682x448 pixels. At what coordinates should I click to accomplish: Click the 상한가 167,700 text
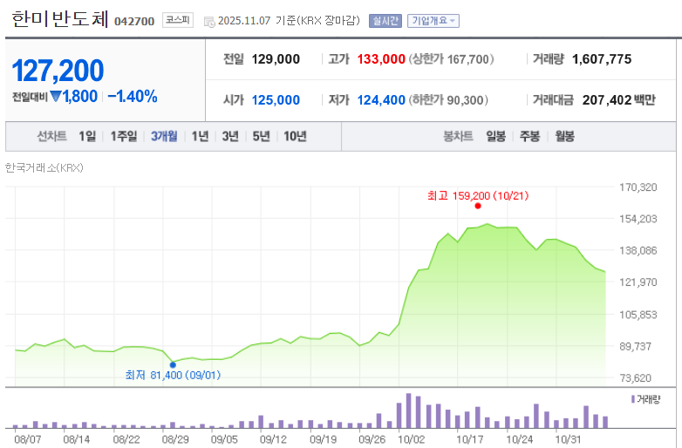(x=451, y=59)
